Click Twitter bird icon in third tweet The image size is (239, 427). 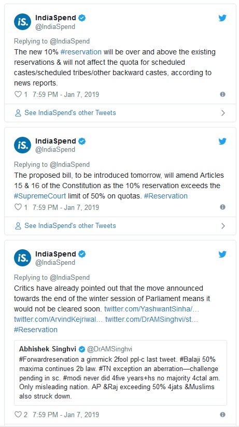tap(222, 254)
